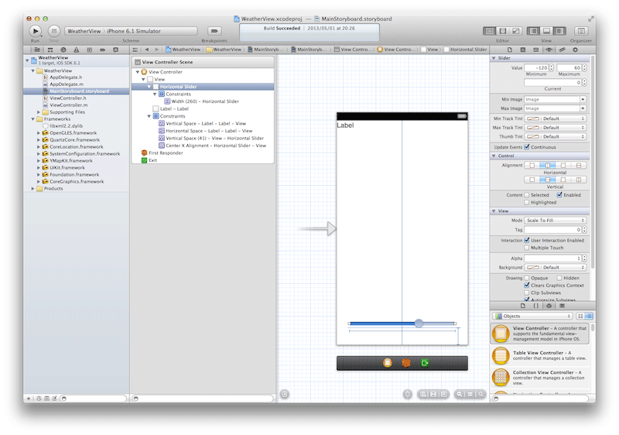Open the File inspector tab icon

510,50
